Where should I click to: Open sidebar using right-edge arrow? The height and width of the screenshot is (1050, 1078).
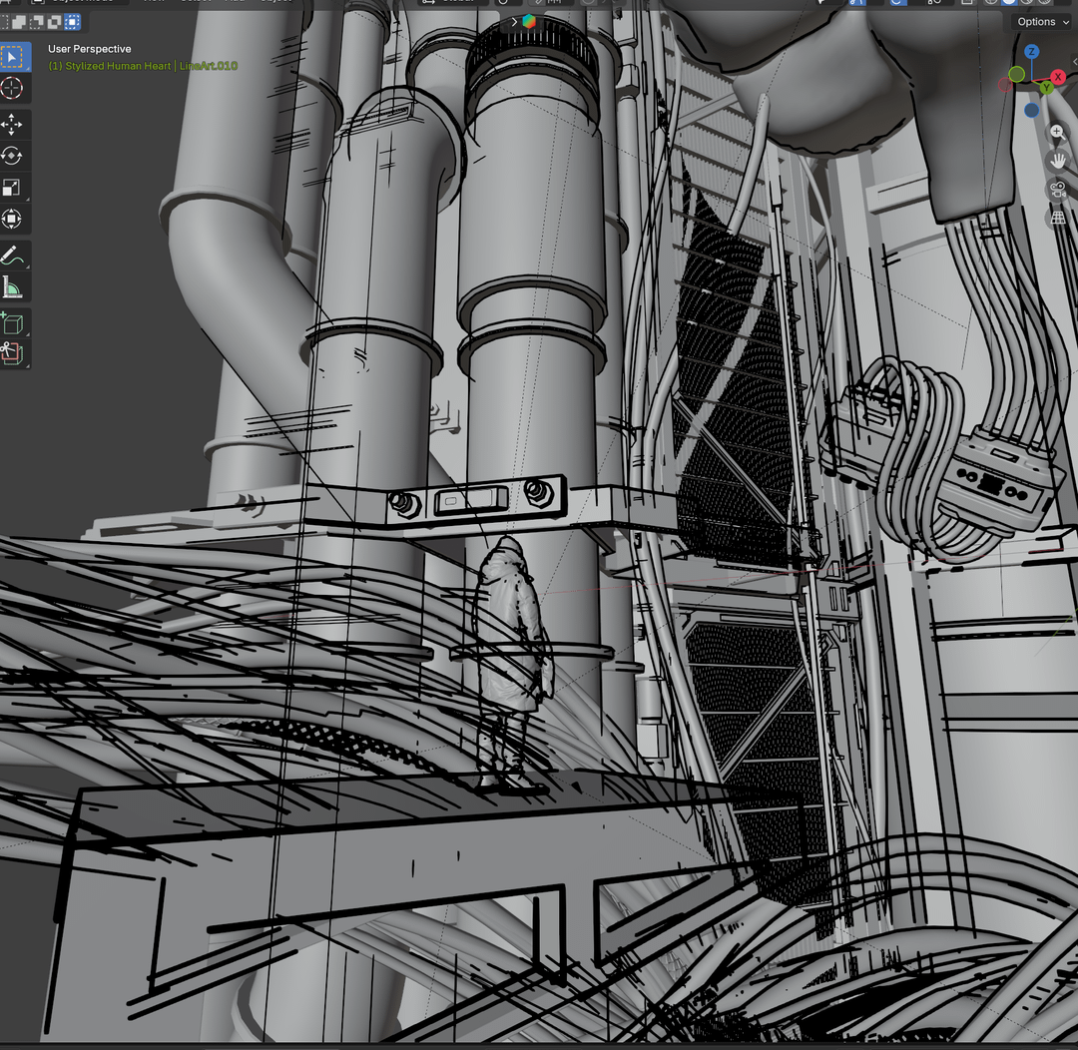coord(1073,62)
